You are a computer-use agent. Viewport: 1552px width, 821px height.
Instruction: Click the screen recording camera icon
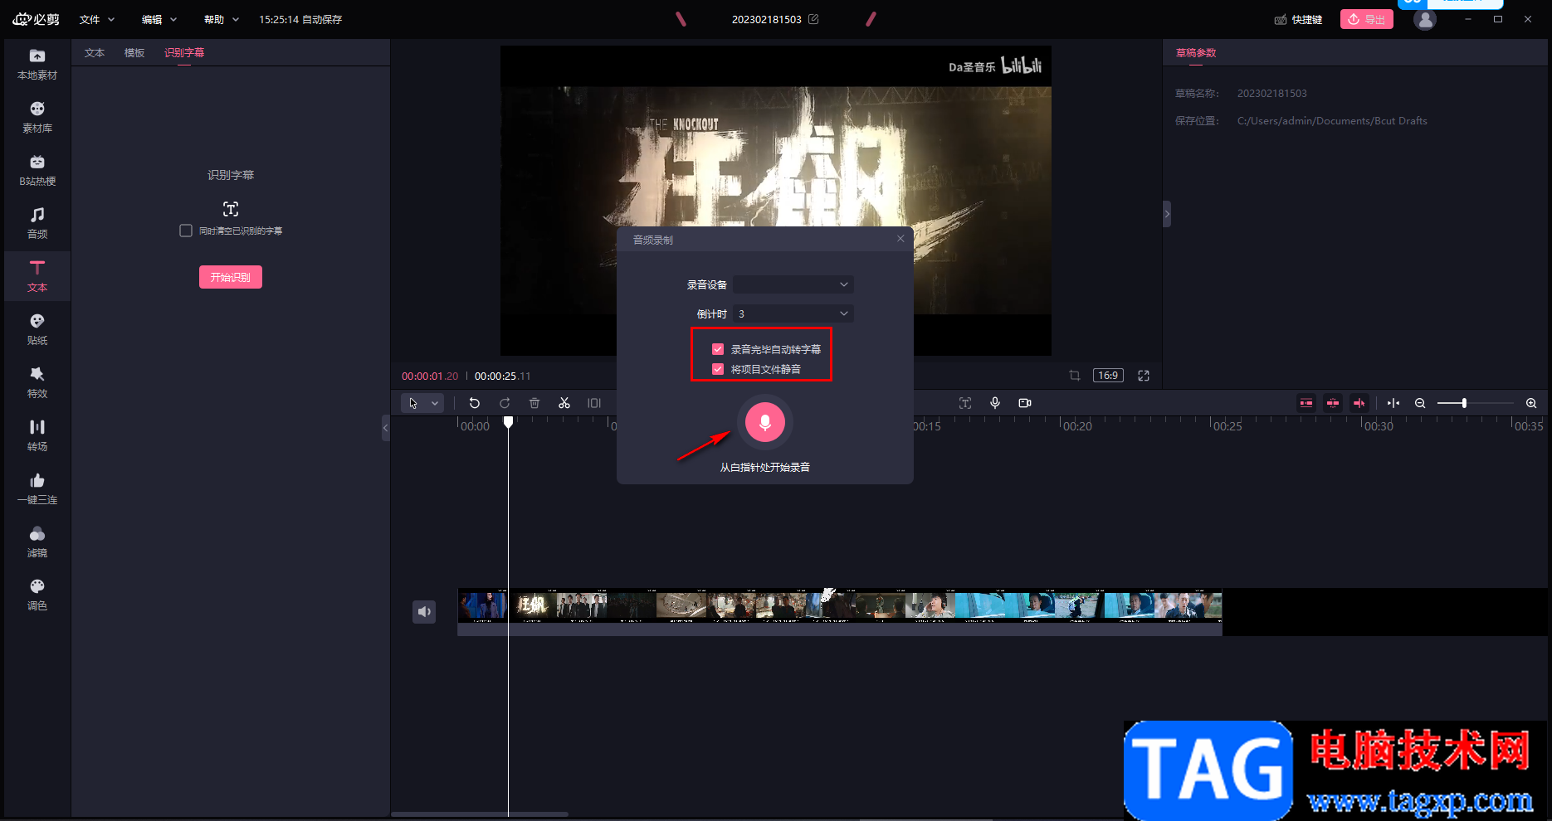(1025, 403)
